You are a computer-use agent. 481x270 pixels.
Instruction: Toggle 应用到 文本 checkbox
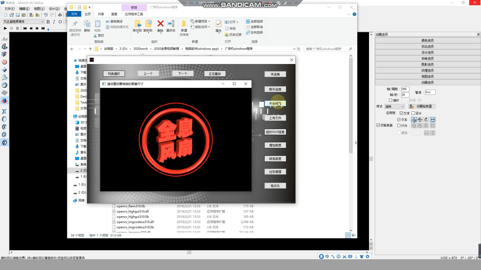click(x=401, y=113)
